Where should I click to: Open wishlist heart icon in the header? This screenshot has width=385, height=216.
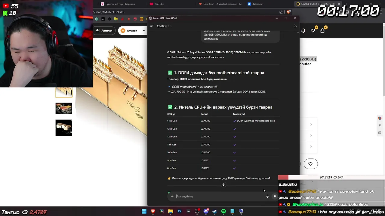313,31
